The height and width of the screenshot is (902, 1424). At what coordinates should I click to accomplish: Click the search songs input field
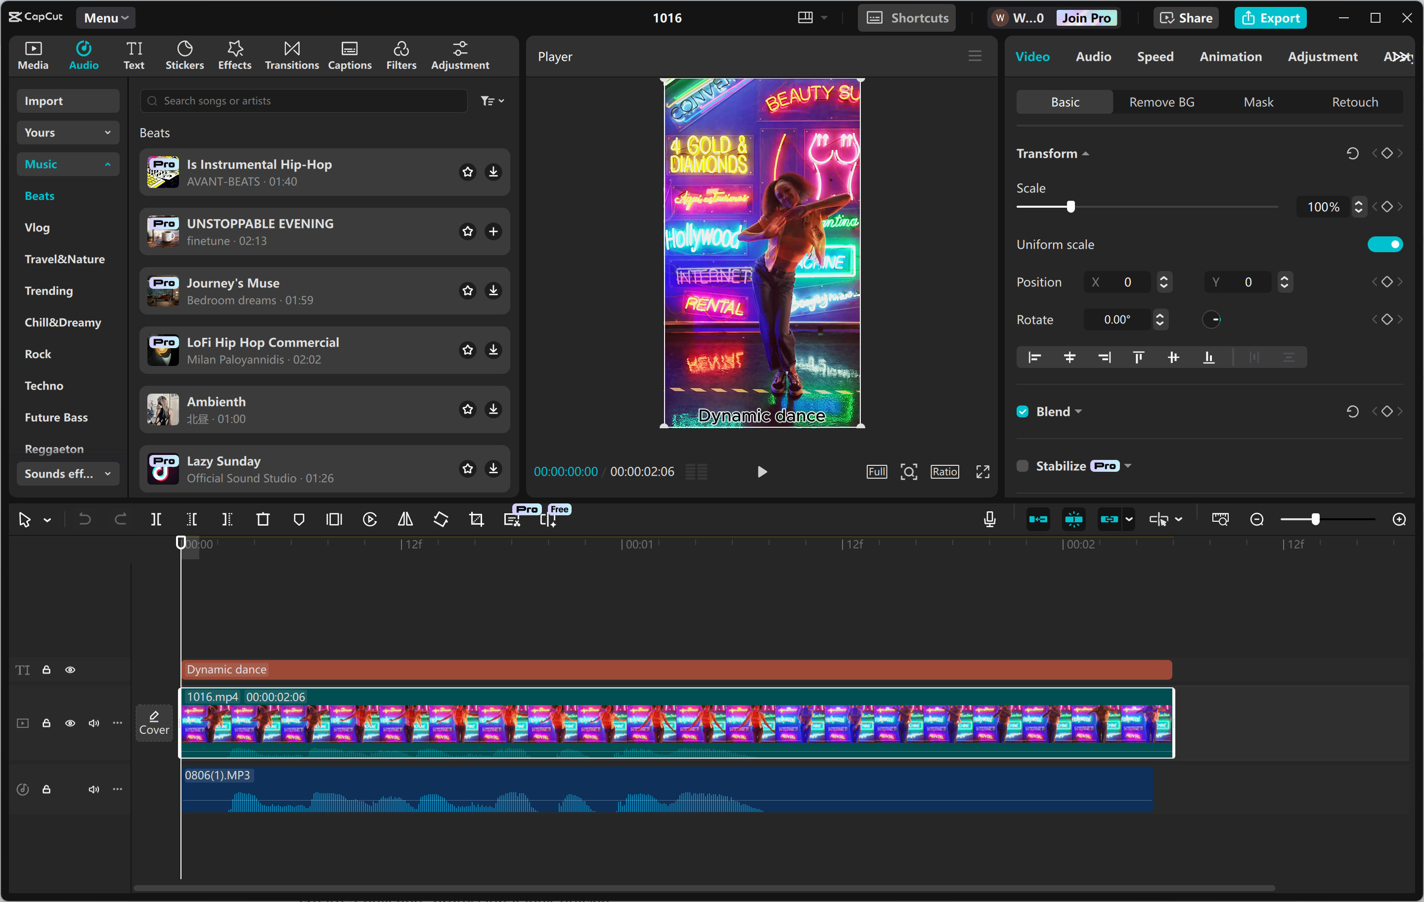click(304, 100)
